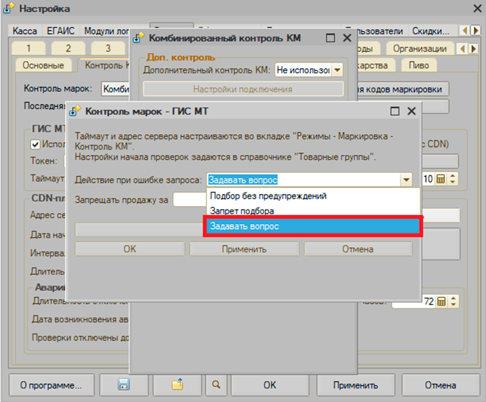
Task: Click the spinner arrows next to value 72
Action: tap(453, 302)
